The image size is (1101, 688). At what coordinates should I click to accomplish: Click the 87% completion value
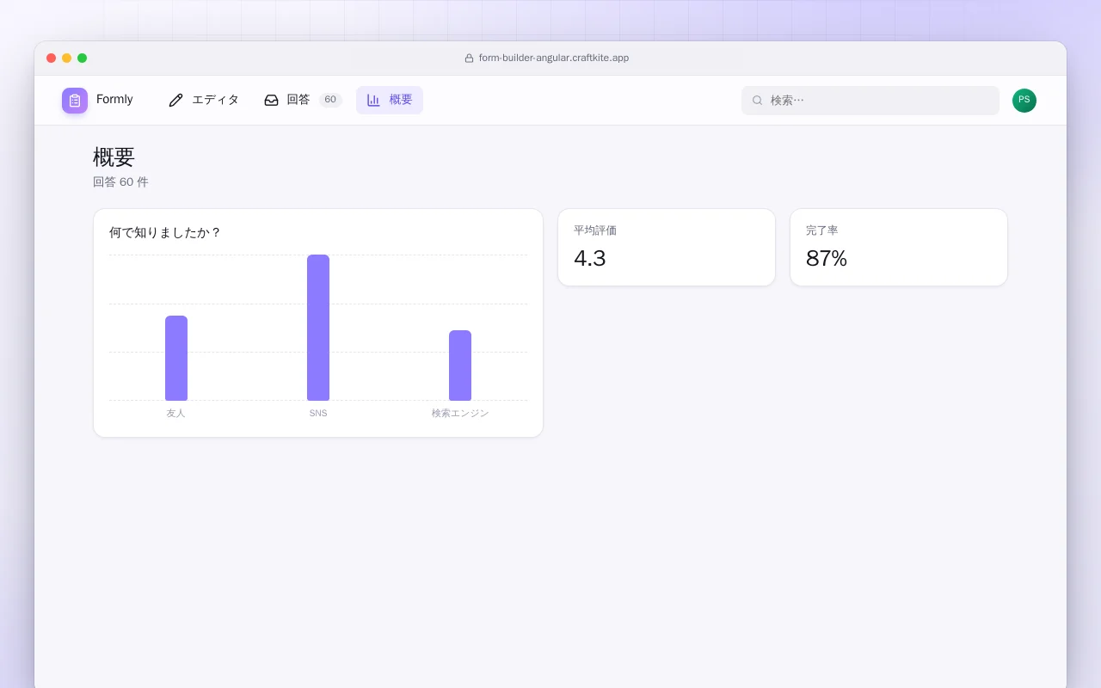click(827, 258)
